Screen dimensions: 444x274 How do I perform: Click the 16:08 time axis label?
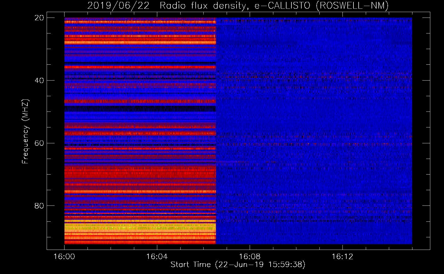coord(250,257)
